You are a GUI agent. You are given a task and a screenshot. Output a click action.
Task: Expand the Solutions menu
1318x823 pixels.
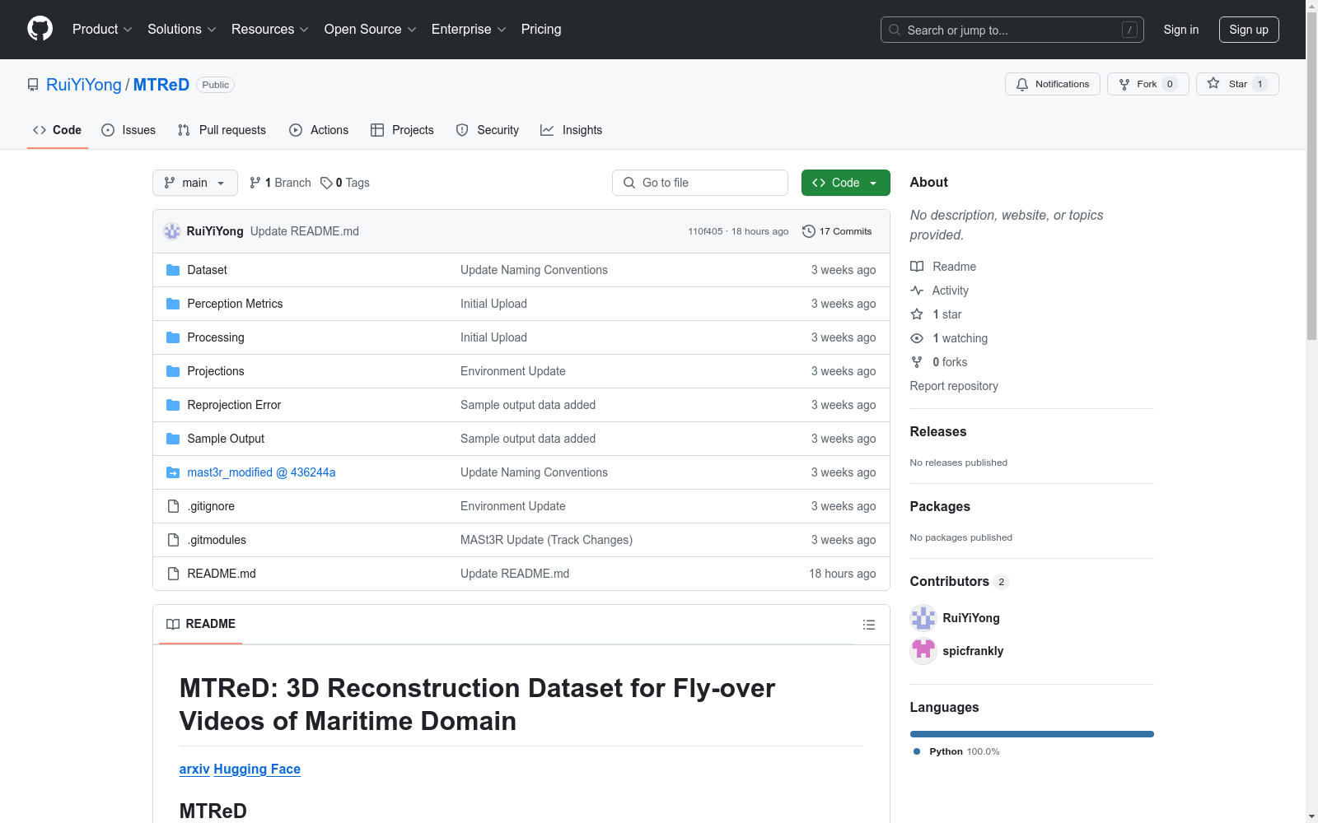182,30
